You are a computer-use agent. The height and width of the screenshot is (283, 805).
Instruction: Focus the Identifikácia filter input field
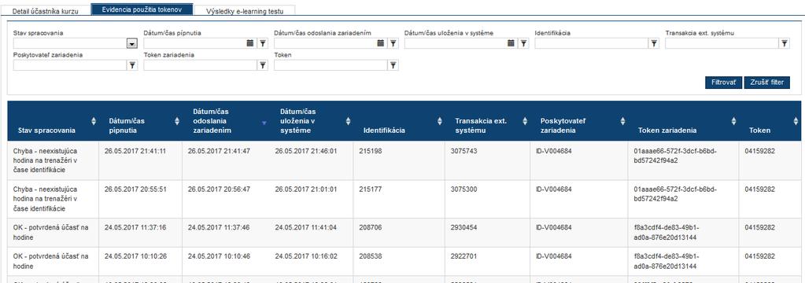pos(592,43)
